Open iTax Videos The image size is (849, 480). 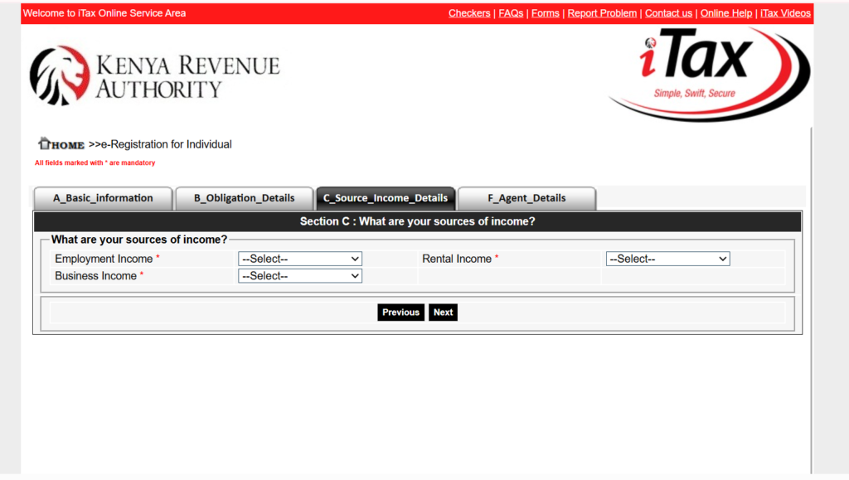(x=785, y=12)
